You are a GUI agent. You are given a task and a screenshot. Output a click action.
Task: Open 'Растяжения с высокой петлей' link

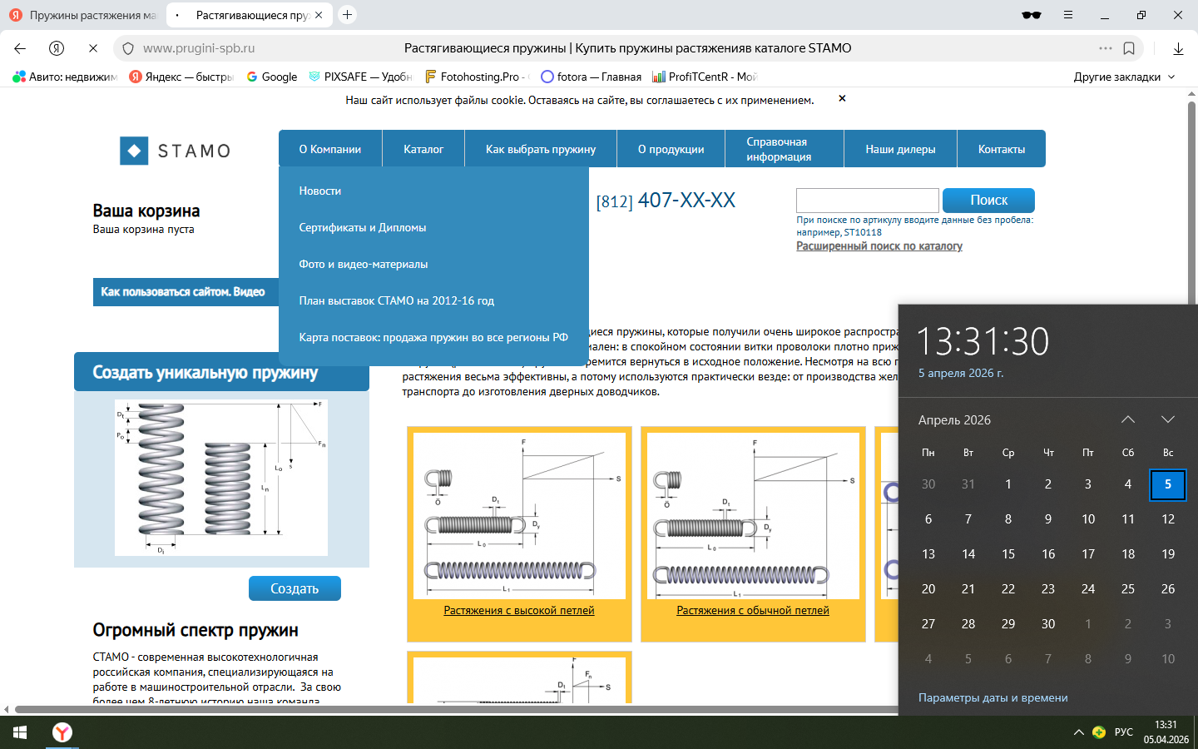pos(519,611)
